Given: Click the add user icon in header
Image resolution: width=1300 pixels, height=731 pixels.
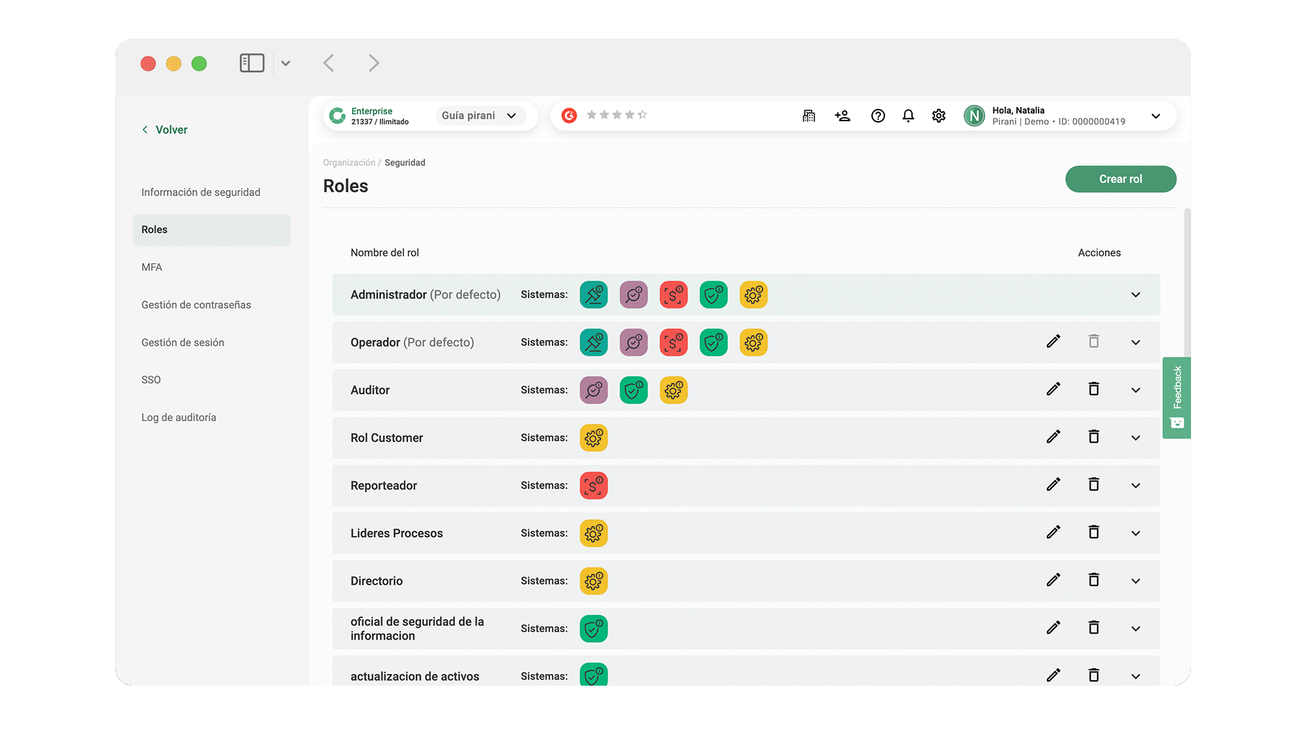Looking at the screenshot, I should click(x=842, y=116).
